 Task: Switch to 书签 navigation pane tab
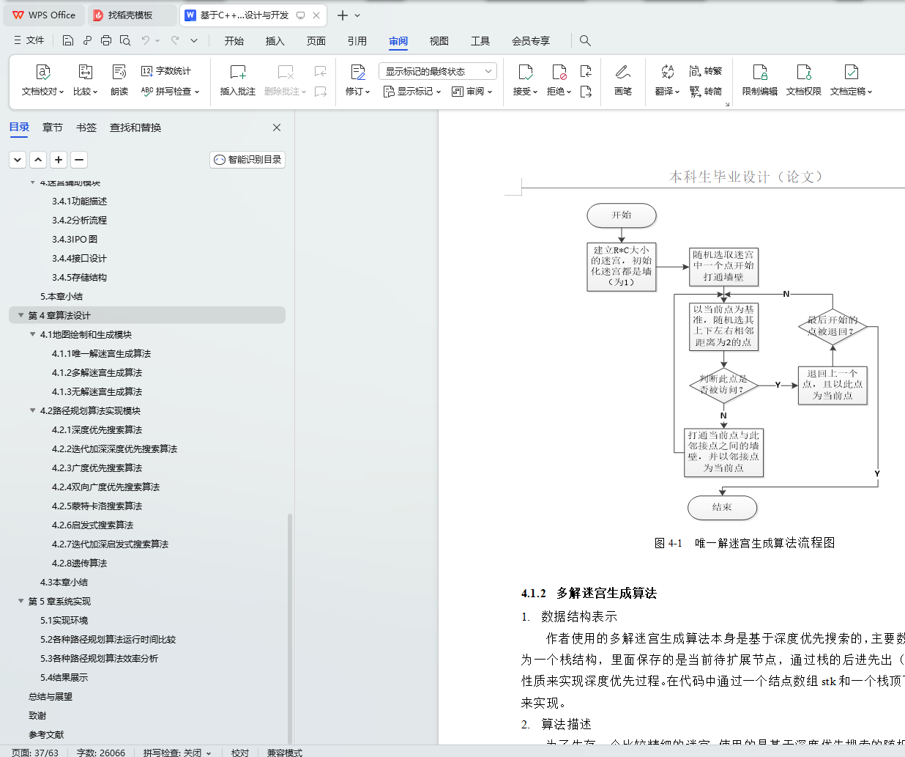(86, 128)
